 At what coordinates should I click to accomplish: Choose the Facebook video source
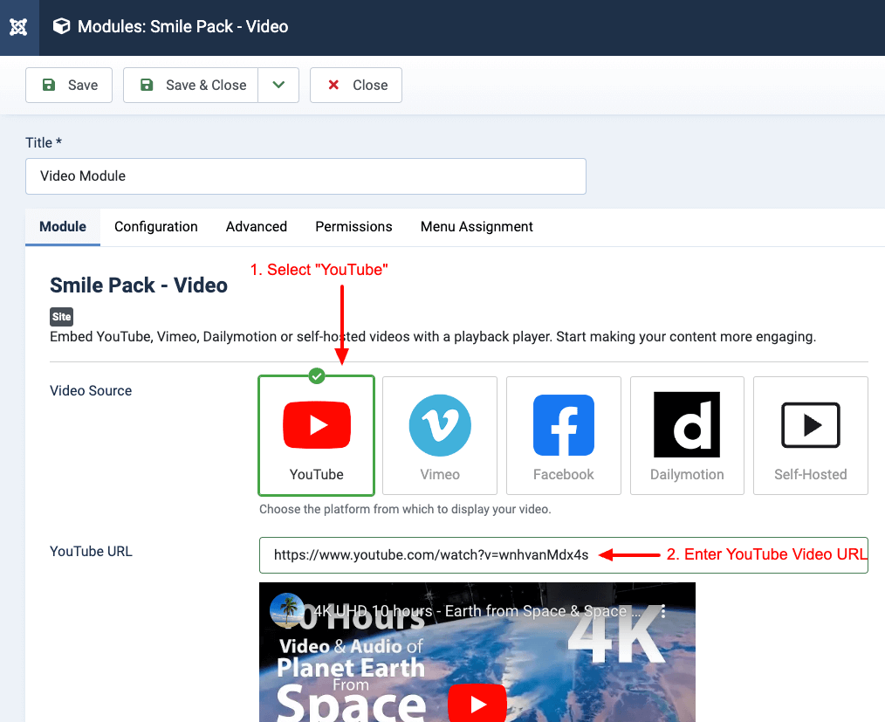[x=563, y=436]
